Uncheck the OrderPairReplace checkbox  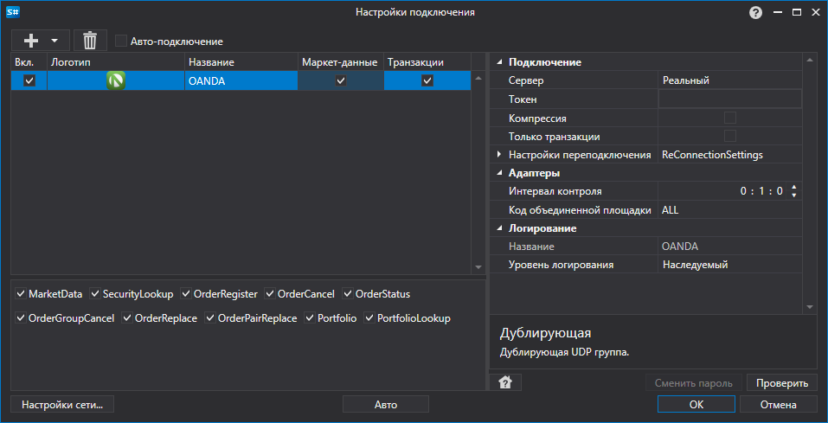tap(210, 318)
